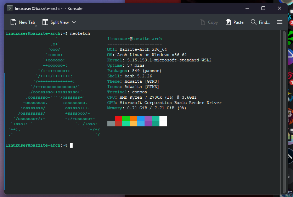Click the 'linuxuser@bazzite-arch' neofetch header
The width and height of the screenshot is (293, 197).
point(135,39)
